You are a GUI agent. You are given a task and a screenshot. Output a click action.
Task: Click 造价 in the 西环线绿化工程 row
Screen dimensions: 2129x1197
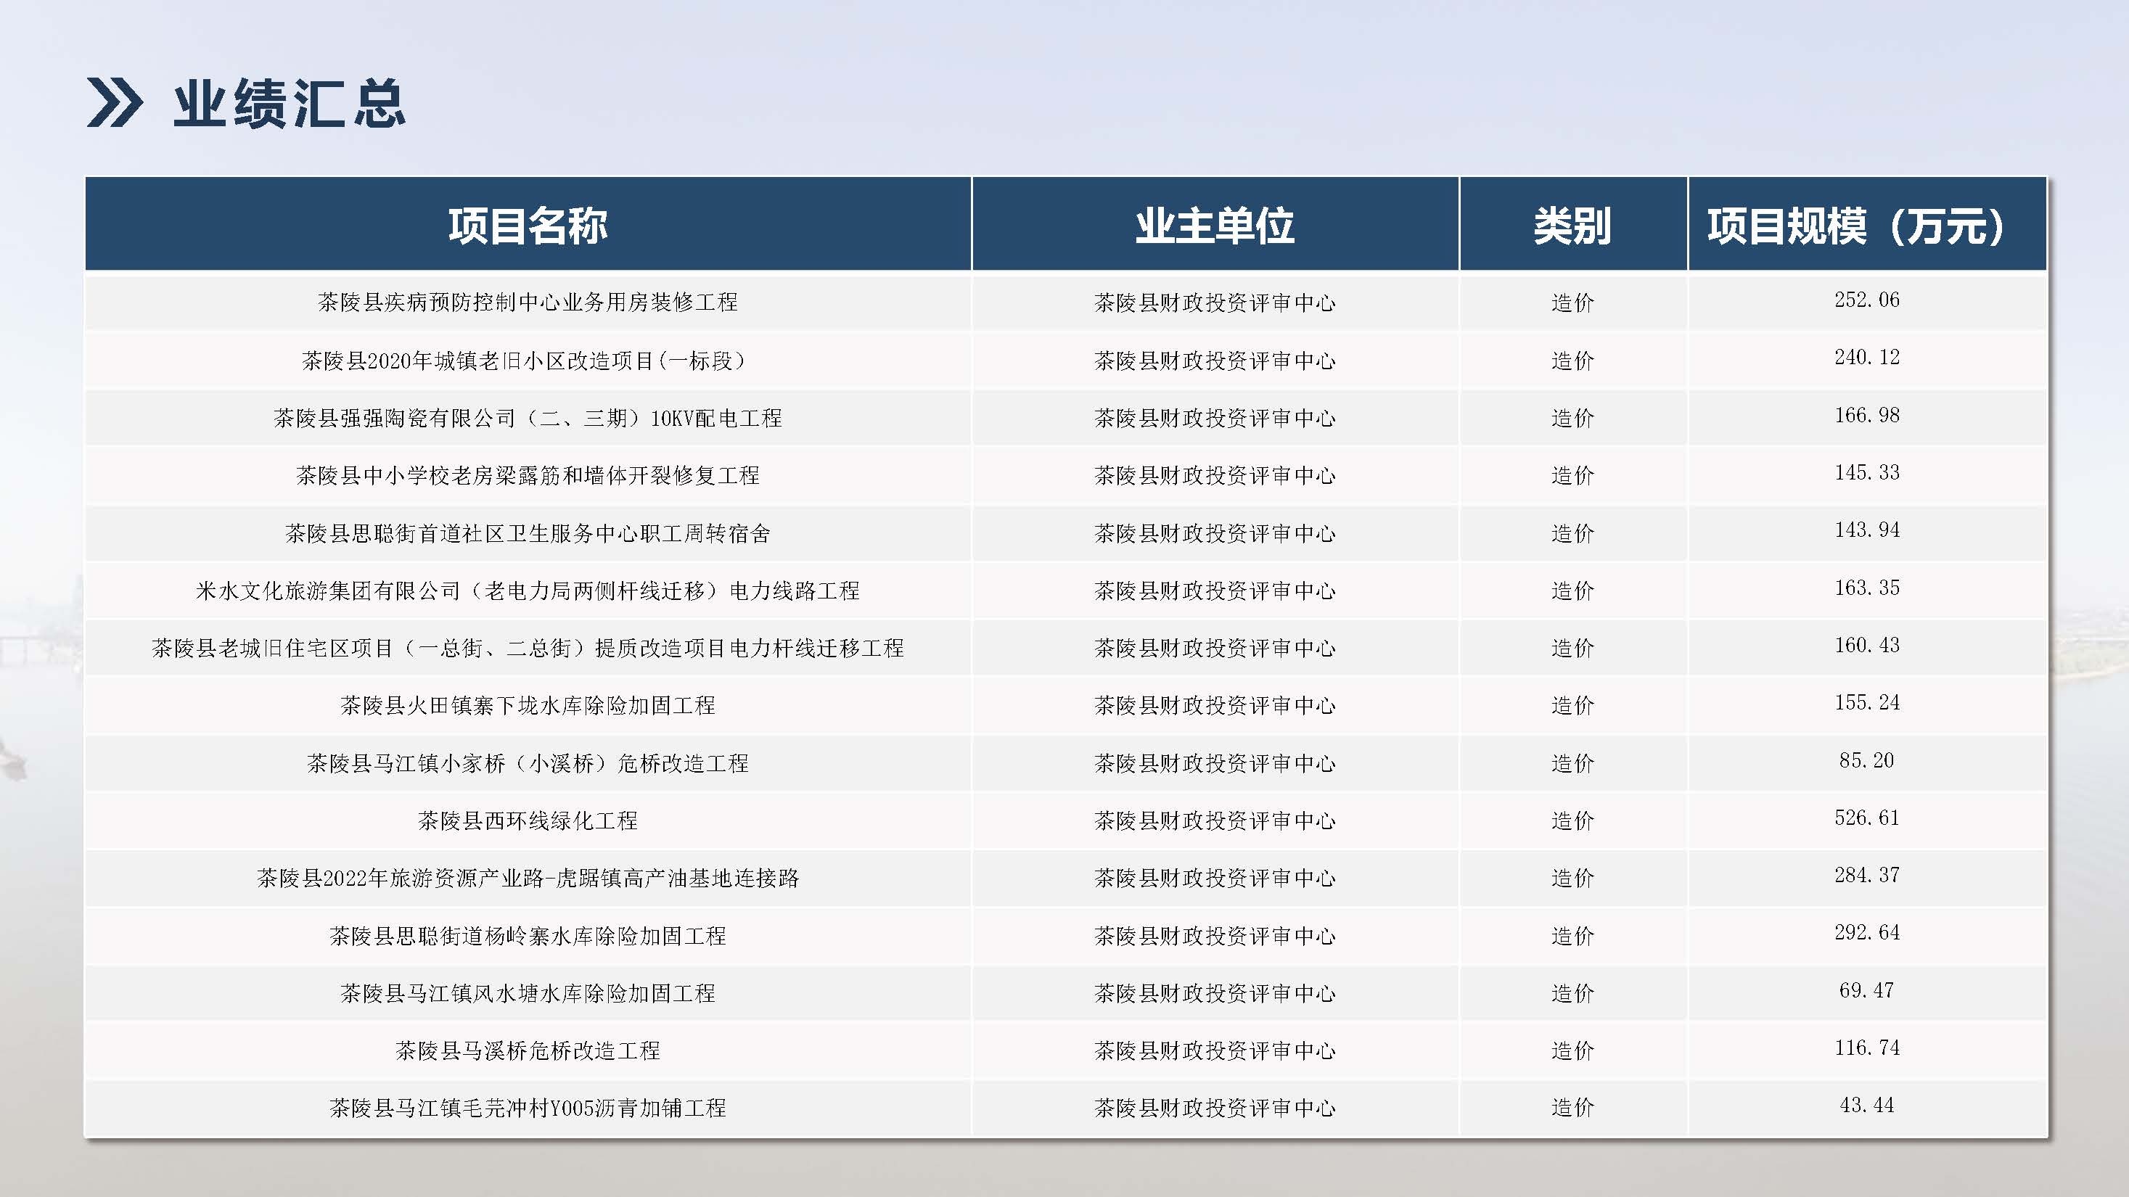point(1572,821)
